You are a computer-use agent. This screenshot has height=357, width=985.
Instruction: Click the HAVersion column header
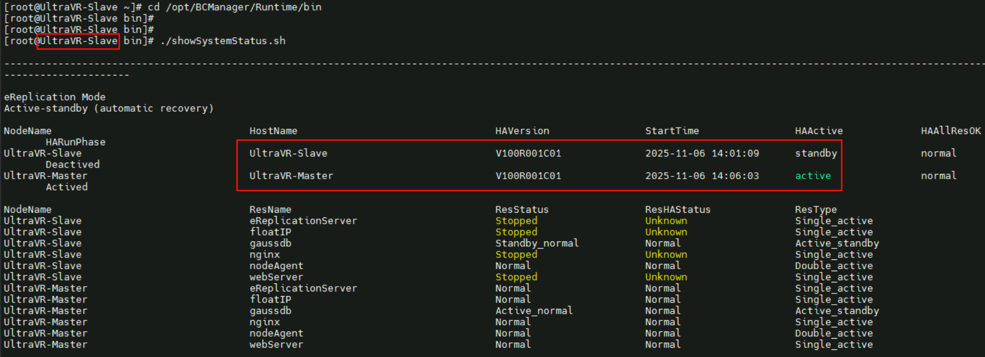pyautogui.click(x=522, y=131)
